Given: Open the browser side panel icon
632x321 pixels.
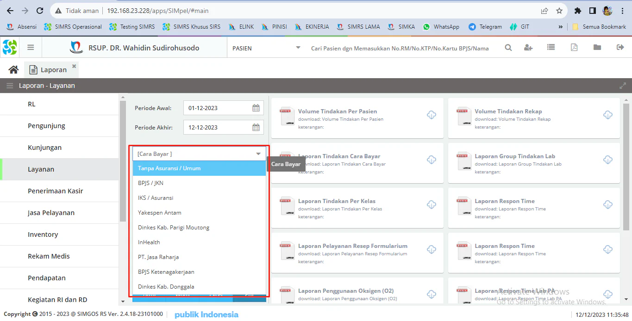Looking at the screenshot, I should 592,11.
